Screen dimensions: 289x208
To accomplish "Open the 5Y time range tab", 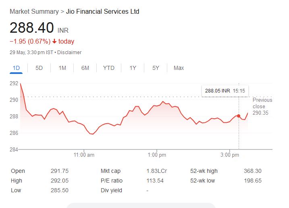I will [x=156, y=68].
